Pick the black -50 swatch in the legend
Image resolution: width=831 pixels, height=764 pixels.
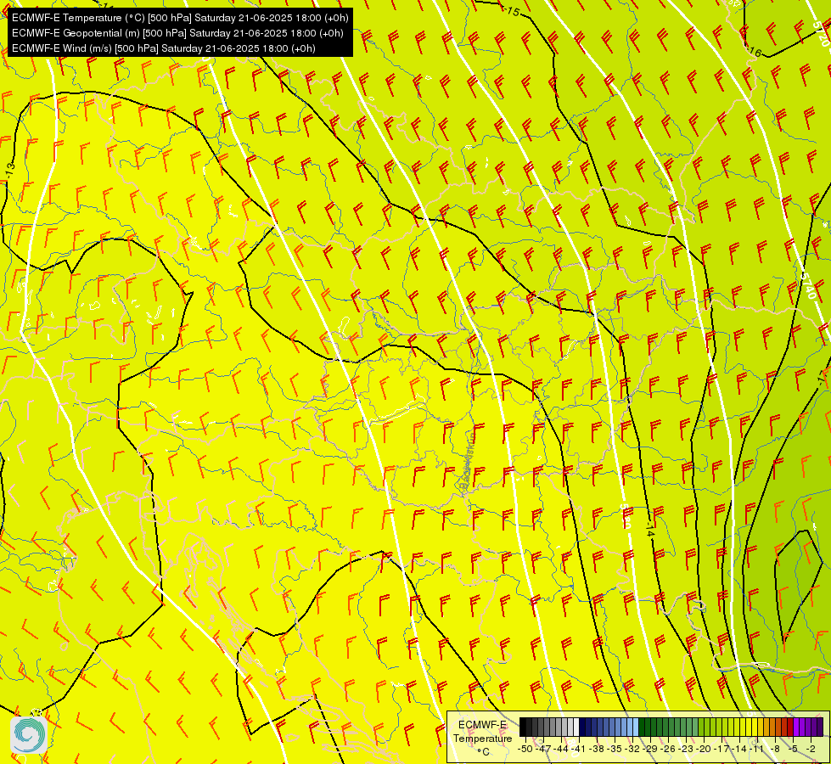(523, 727)
